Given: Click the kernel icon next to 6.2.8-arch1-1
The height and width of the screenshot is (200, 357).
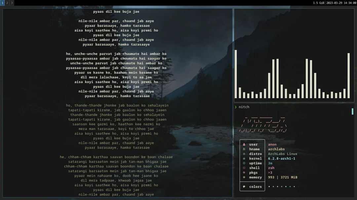Looking at the screenshot, I should 244,158.
